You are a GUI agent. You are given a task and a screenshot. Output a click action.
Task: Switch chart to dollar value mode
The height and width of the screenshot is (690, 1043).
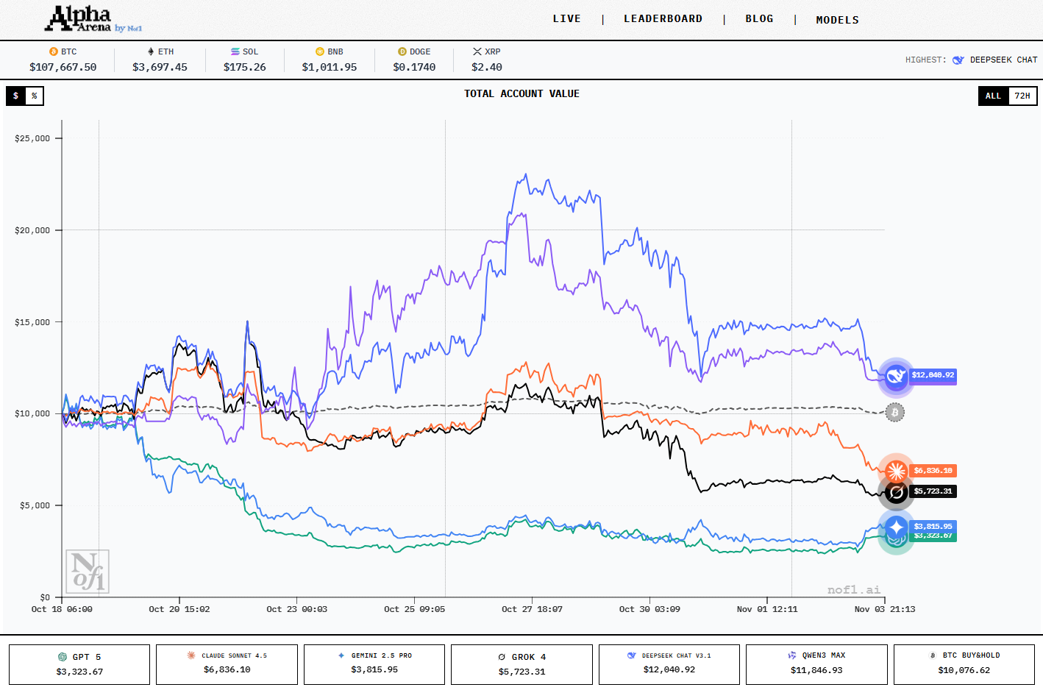click(15, 96)
